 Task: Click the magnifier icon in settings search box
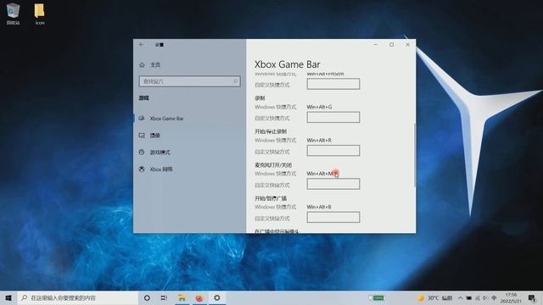click(x=236, y=81)
